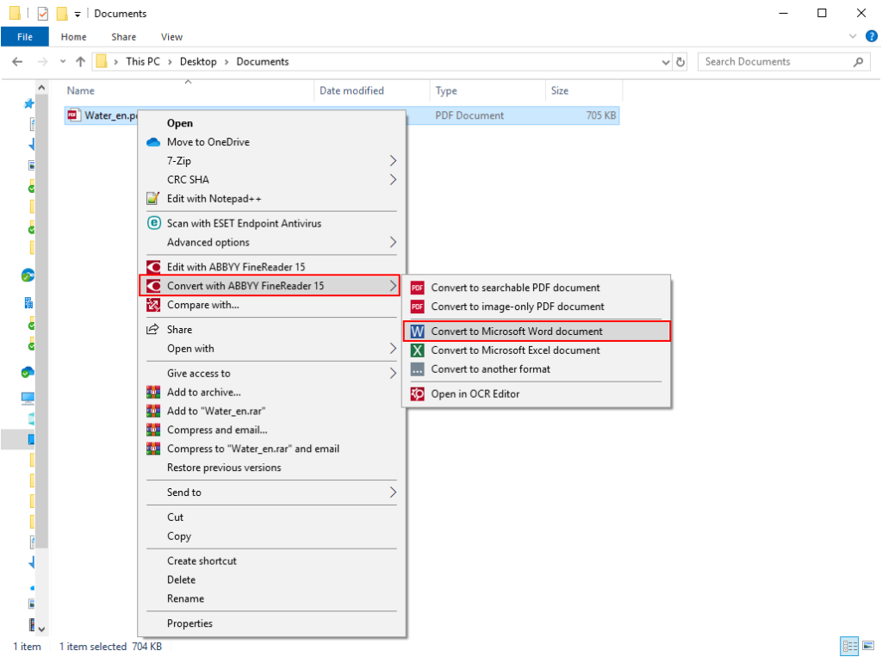The height and width of the screenshot is (657, 882).
Task: Open address bar history dropdown
Action: click(x=666, y=63)
